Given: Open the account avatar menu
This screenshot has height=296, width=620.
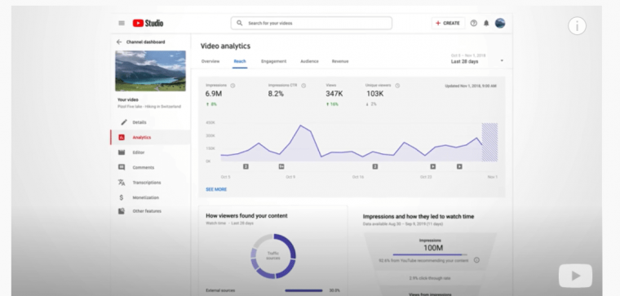Looking at the screenshot, I should pyautogui.click(x=500, y=23).
